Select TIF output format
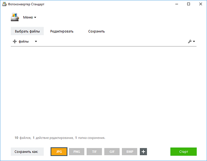Image resolution: width=207 pixels, height=161 pixels. tap(94, 151)
